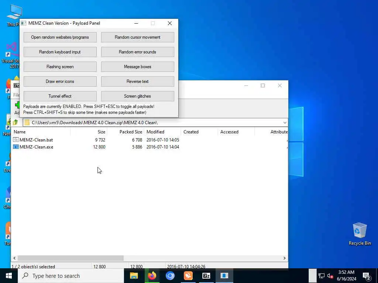Sort by Size column header
Image resolution: width=378 pixels, height=283 pixels.
89,132
